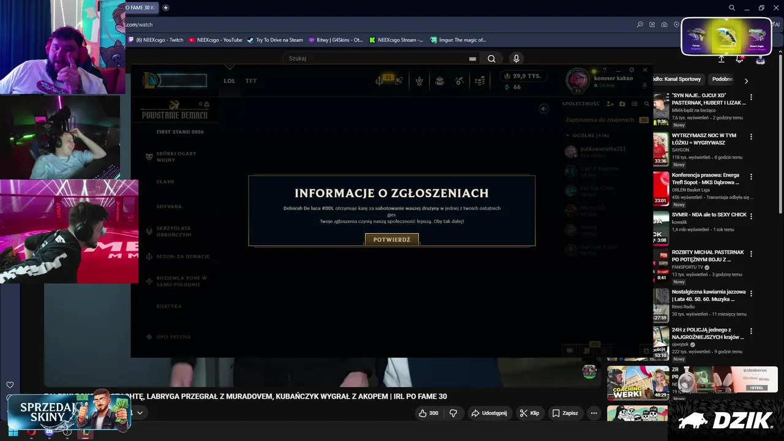Click the keyboard icon in search box

click(x=472, y=59)
